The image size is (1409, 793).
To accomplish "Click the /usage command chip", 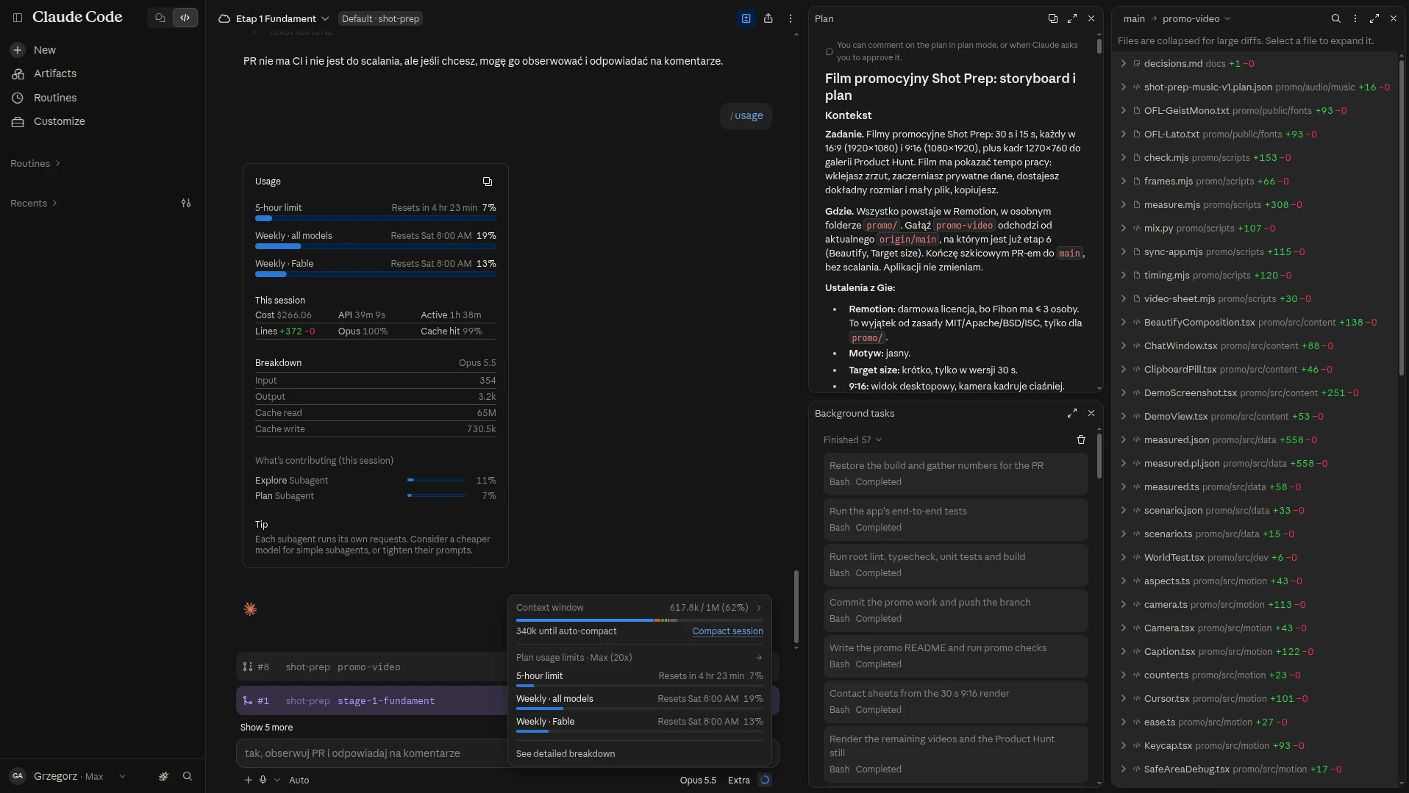I will 746,115.
